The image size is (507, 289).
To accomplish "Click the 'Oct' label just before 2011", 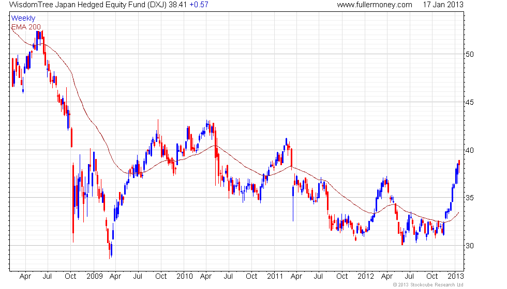I will [x=251, y=277].
